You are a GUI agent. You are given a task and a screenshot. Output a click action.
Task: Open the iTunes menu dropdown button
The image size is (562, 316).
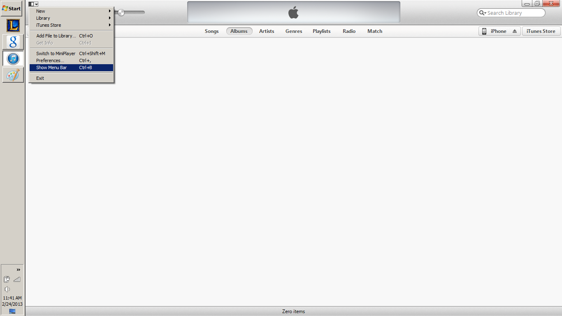pyautogui.click(x=33, y=4)
